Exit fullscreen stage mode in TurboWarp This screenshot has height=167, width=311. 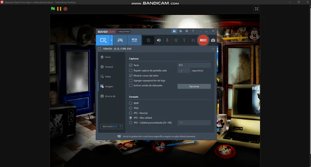tap(257, 9)
